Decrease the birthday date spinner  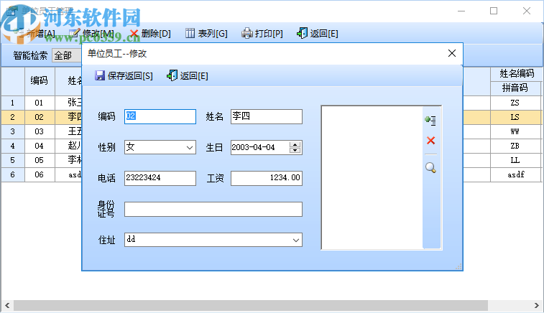click(x=295, y=151)
